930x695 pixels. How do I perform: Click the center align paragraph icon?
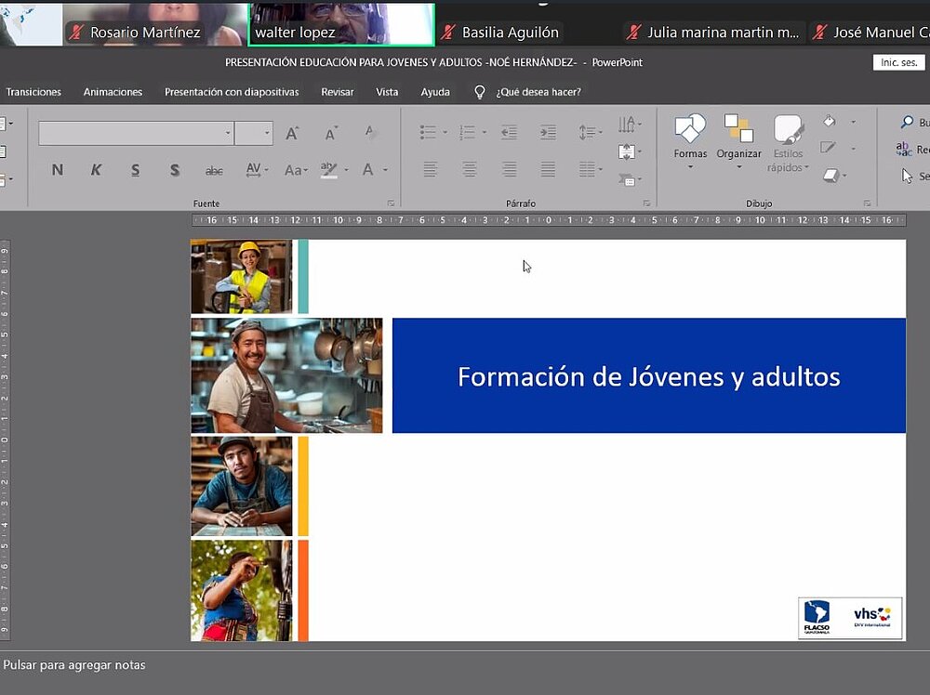pyautogui.click(x=470, y=170)
